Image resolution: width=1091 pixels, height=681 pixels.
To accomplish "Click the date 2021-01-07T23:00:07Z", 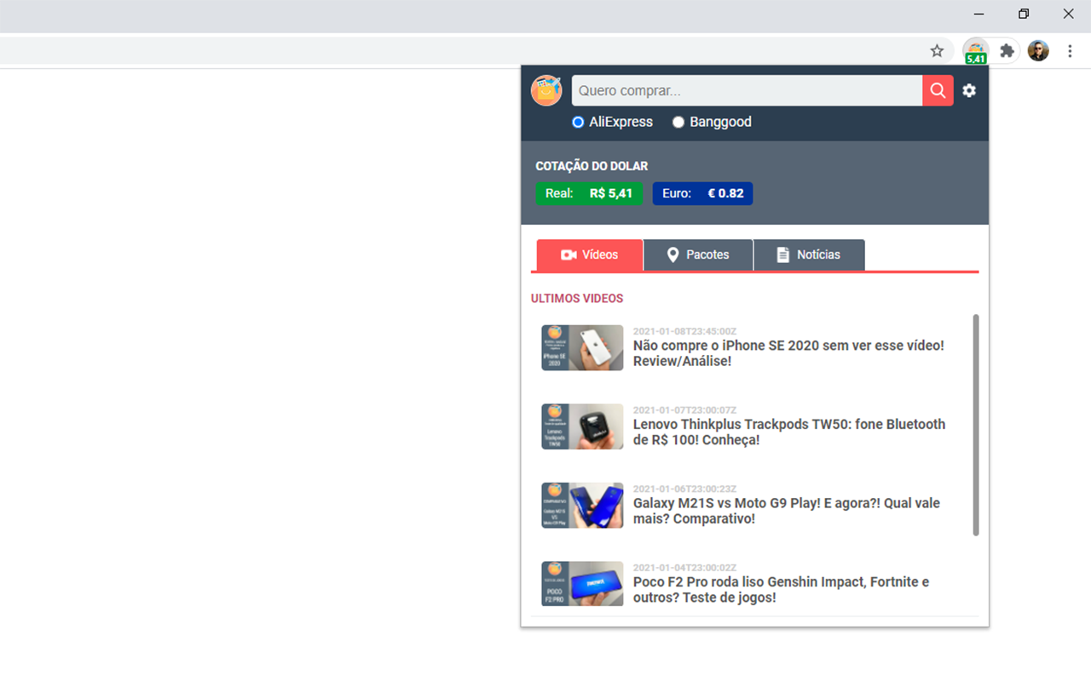I will (x=684, y=410).
